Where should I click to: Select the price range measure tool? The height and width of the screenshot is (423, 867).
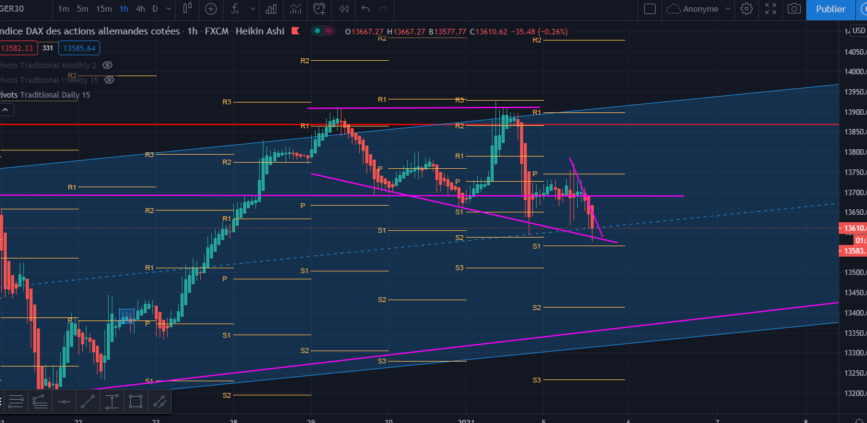[112, 402]
